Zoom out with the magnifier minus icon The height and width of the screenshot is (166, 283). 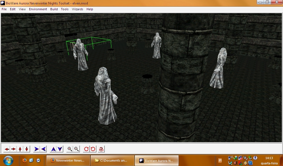pyautogui.click(x=77, y=149)
